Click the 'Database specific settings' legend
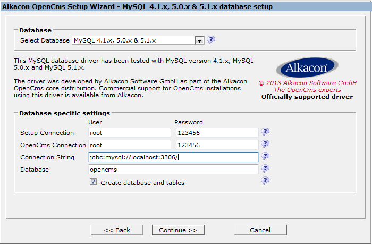Screen dimensions: 372x245 tap(64, 113)
